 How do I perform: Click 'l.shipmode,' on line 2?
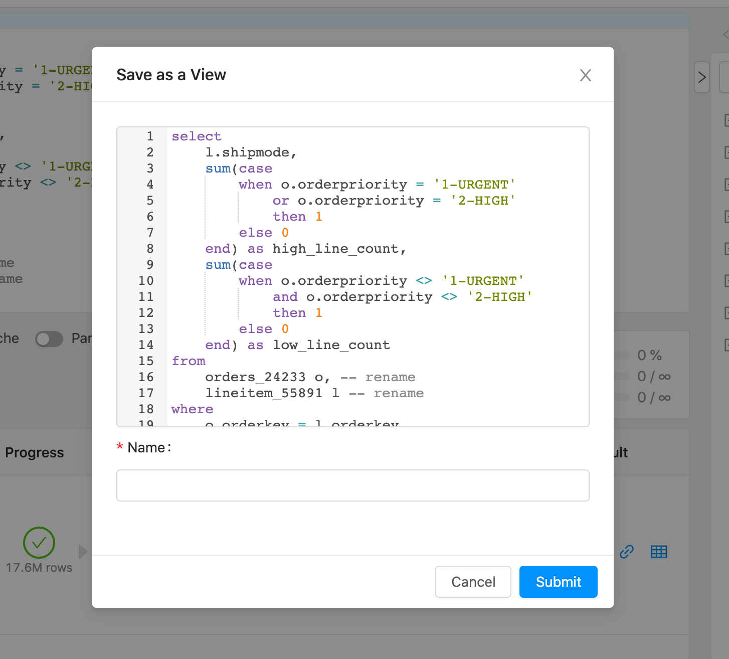[251, 152]
